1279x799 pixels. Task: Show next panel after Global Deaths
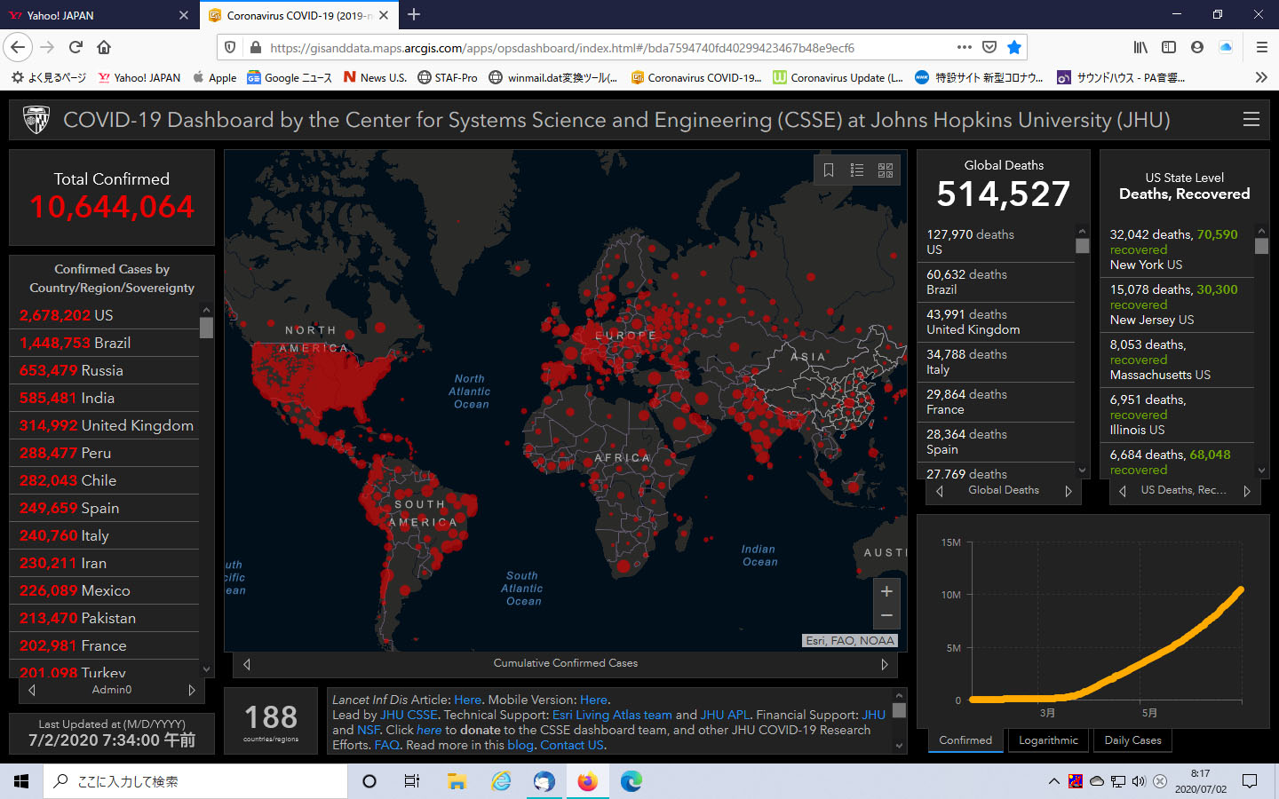1068,491
